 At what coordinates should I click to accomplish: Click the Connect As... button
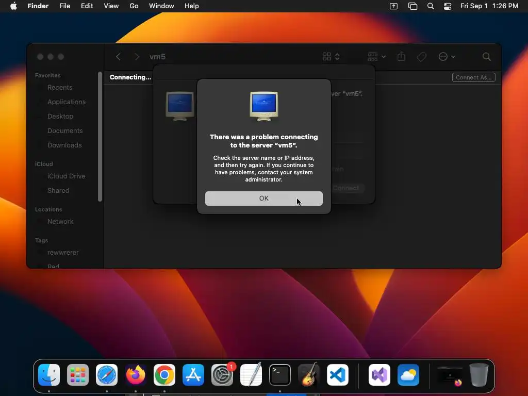pyautogui.click(x=473, y=77)
